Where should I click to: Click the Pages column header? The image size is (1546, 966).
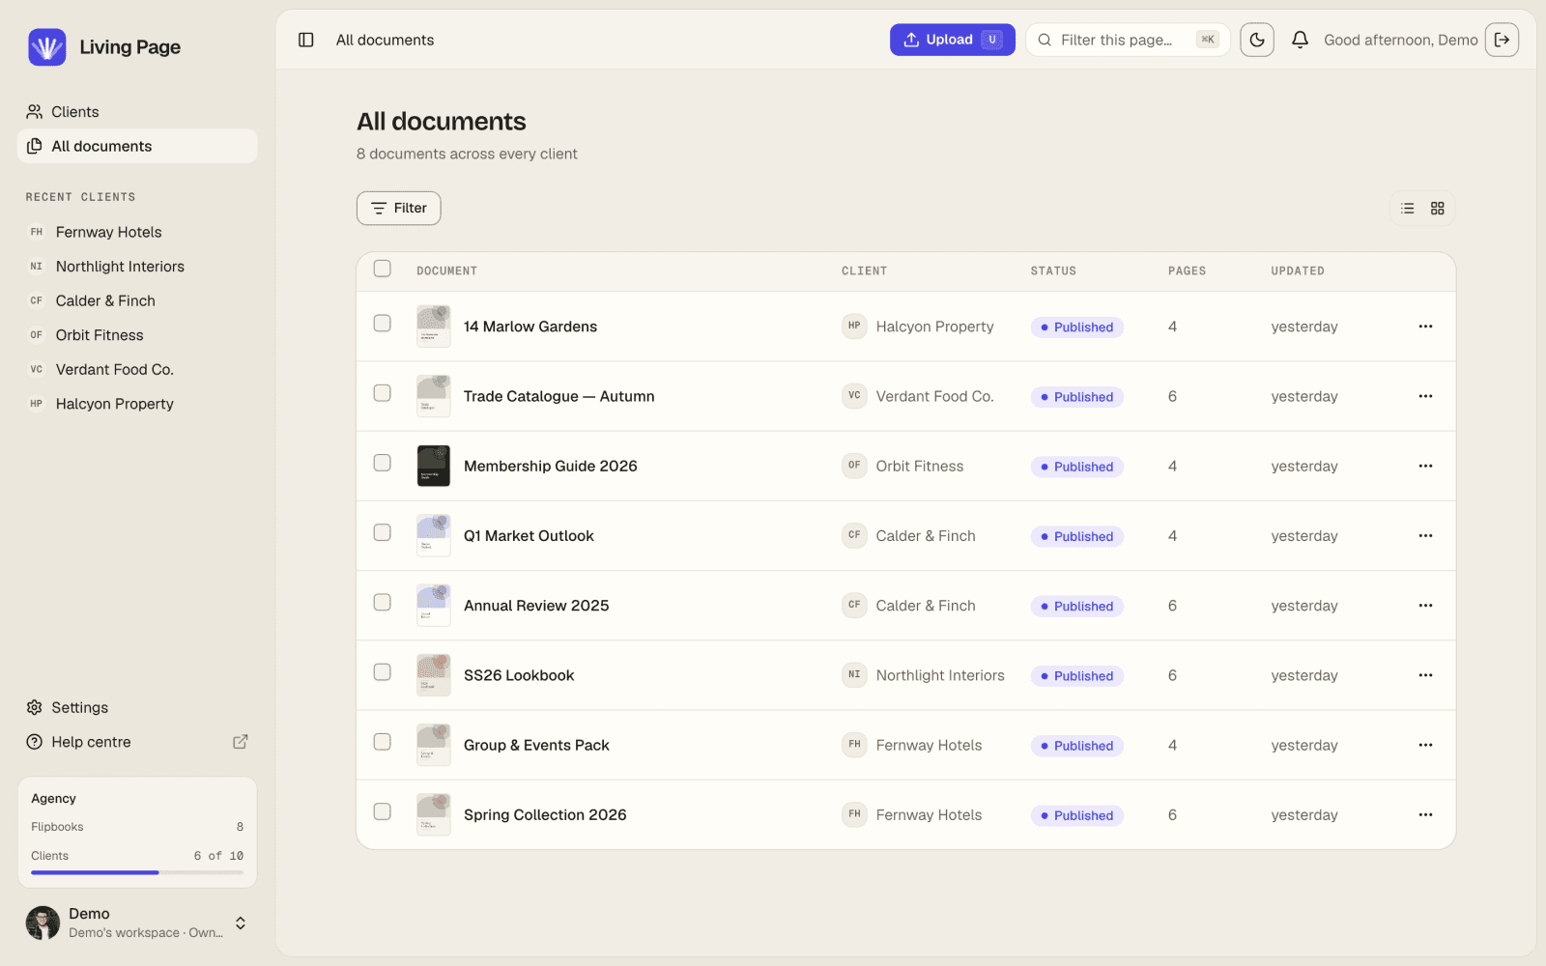(1187, 271)
